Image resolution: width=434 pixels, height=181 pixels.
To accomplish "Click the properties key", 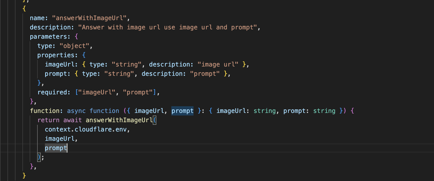I will tap(56, 55).
